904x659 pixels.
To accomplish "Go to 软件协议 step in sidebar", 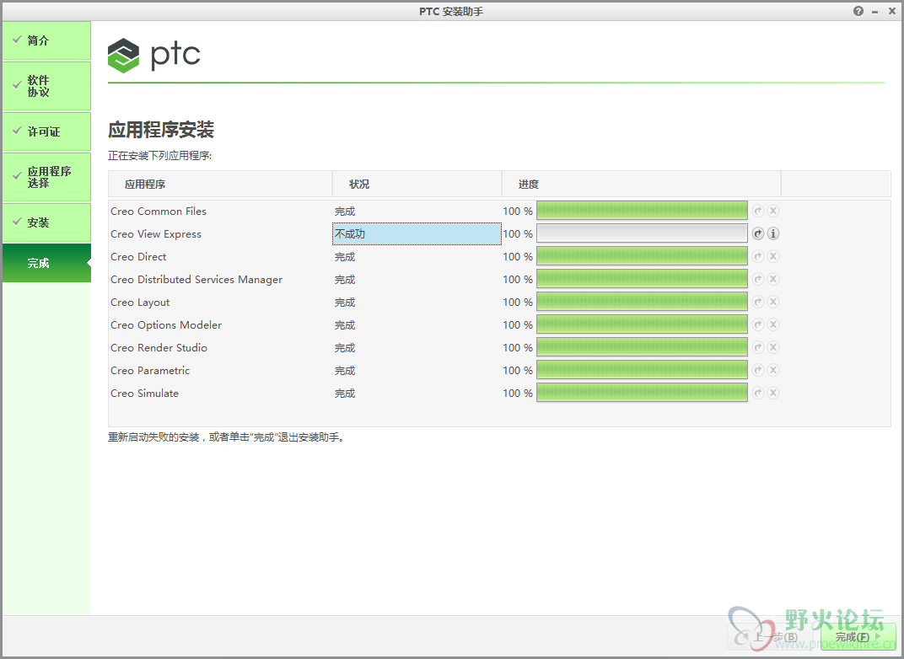I will click(x=46, y=86).
